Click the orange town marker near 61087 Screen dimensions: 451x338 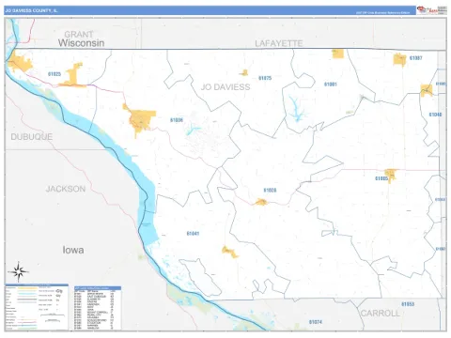399,59
